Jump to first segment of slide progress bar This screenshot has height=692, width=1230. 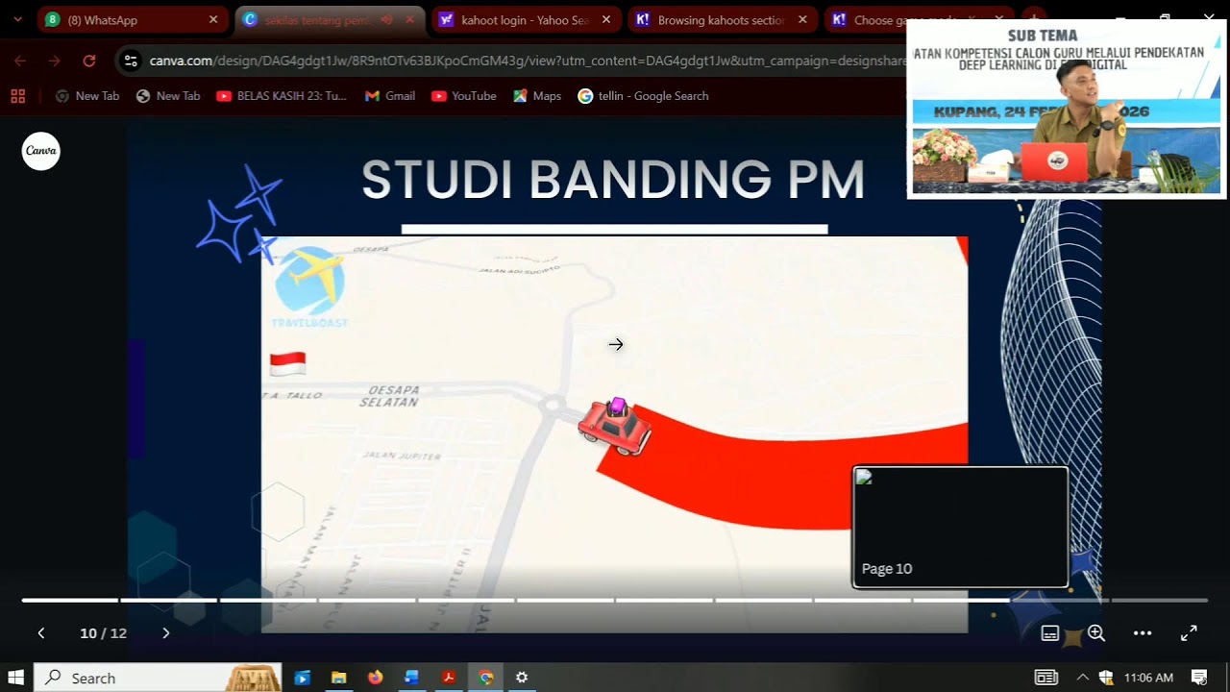click(70, 600)
